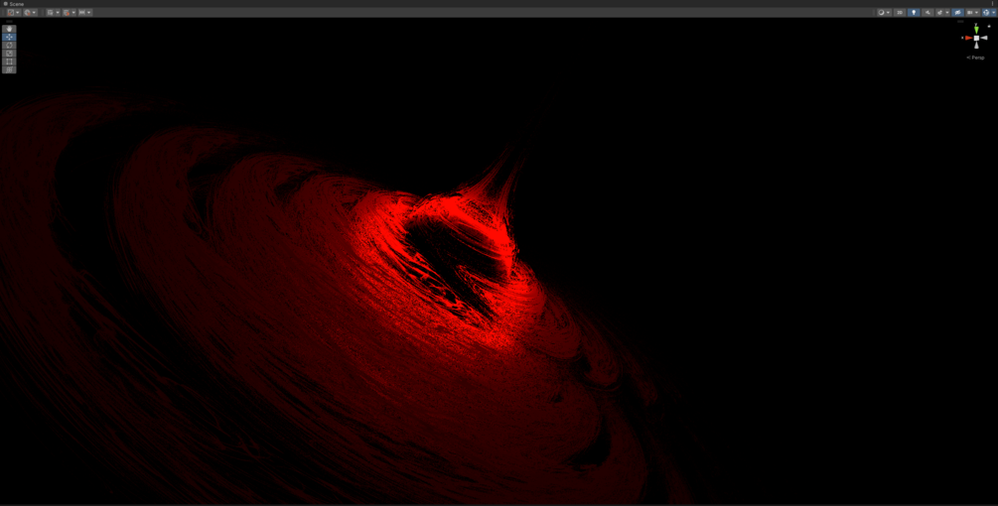Click the grid snapping icon
The width and height of the screenshot is (998, 506).
(67, 12)
